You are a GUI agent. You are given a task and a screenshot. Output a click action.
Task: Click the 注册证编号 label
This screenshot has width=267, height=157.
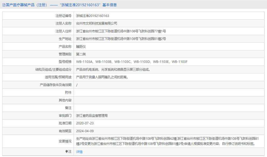64,16
